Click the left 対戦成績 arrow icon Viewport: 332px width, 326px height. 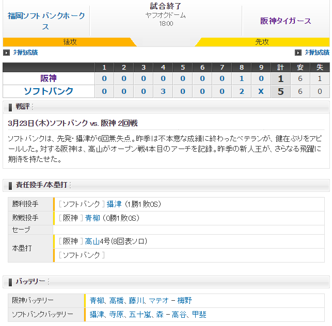6,53
